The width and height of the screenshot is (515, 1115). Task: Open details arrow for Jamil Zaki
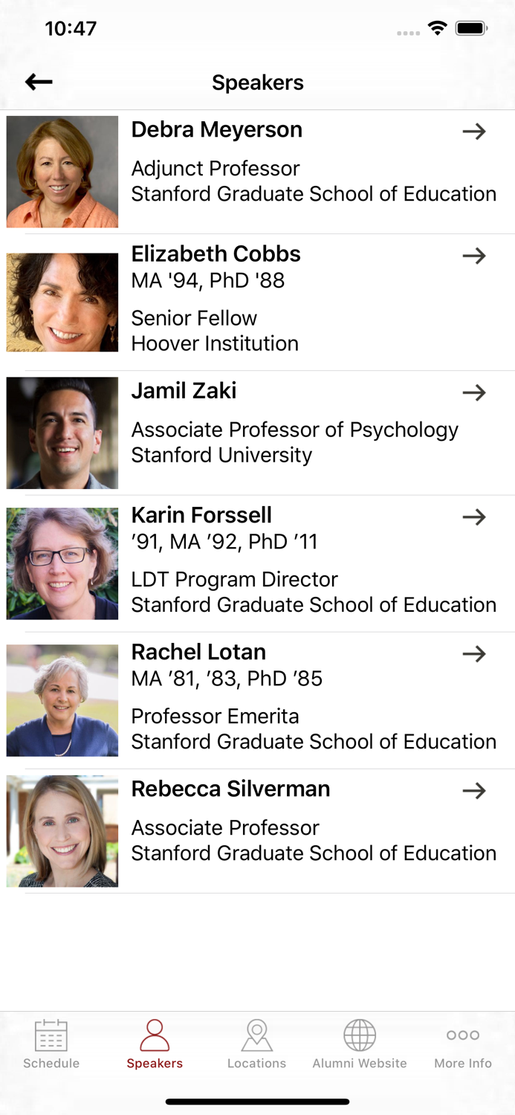pos(474,392)
